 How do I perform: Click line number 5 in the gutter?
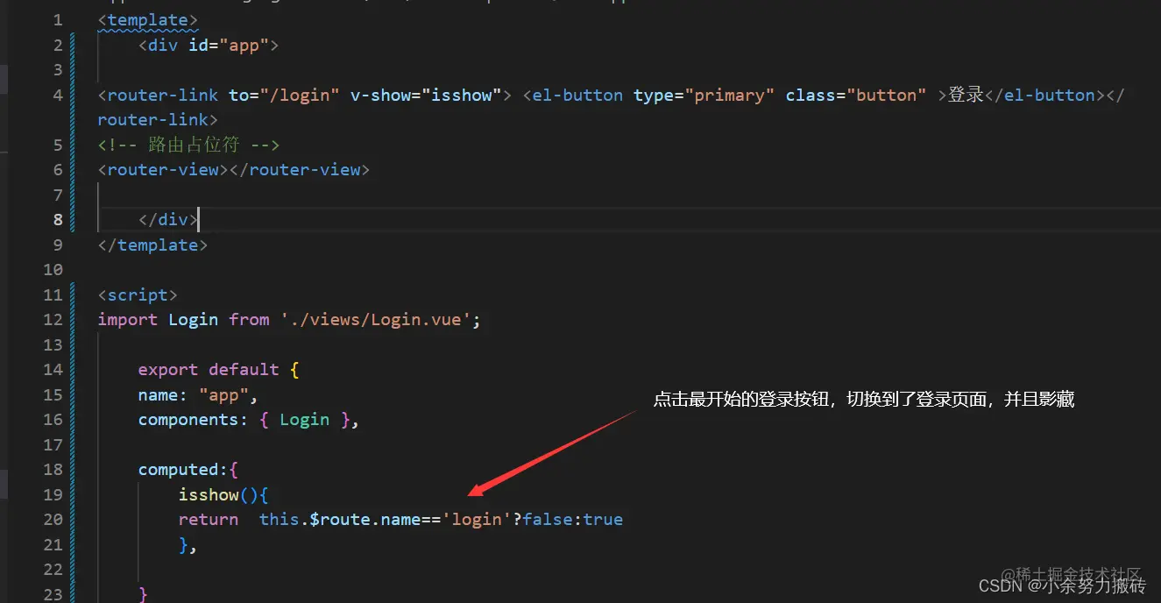tap(58, 145)
